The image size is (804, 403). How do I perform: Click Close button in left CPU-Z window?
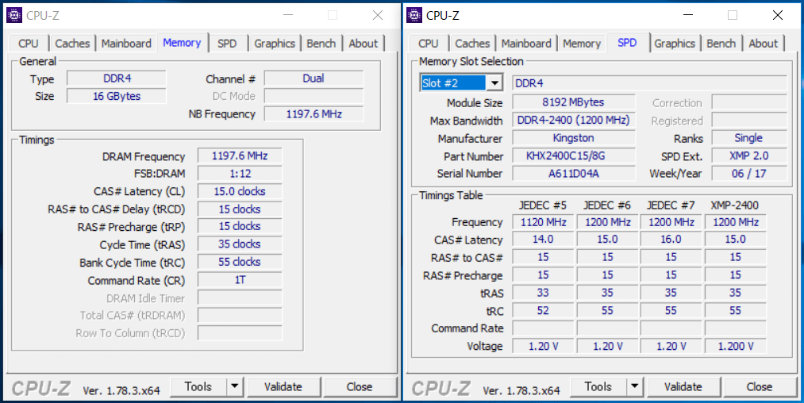(x=360, y=386)
